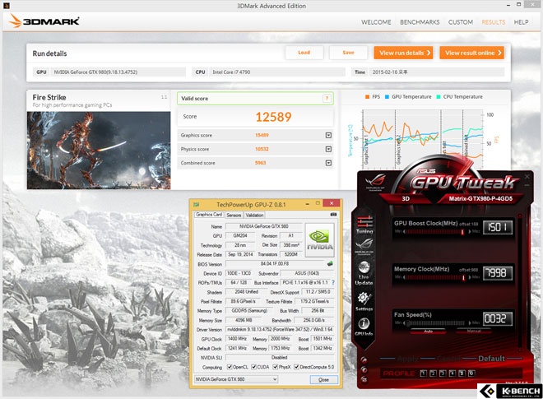
Task: Click the Fan Speed slider track
Action: pos(436,323)
